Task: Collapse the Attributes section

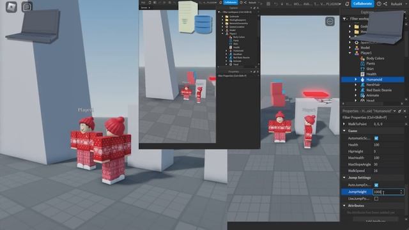Action: point(344,206)
